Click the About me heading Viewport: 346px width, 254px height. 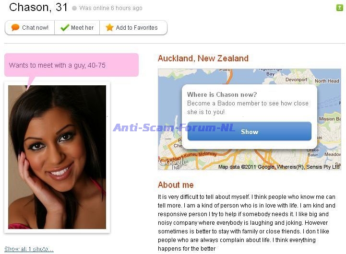click(176, 185)
